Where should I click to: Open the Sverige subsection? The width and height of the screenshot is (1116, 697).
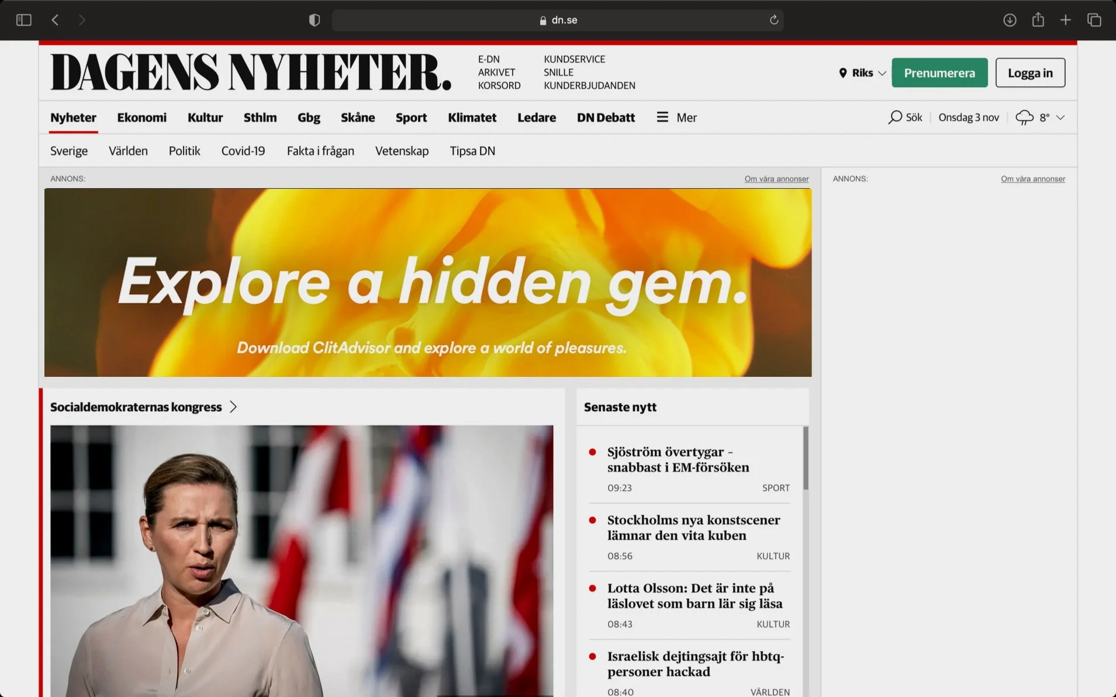(69, 151)
